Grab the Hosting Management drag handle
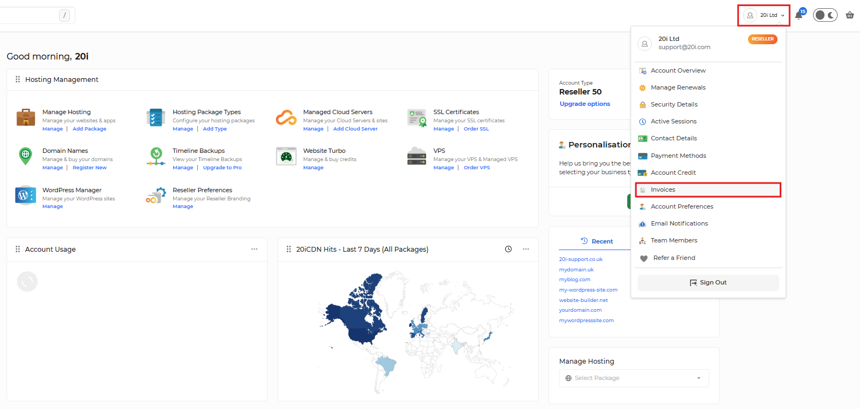The height and width of the screenshot is (409, 860). [x=17, y=79]
